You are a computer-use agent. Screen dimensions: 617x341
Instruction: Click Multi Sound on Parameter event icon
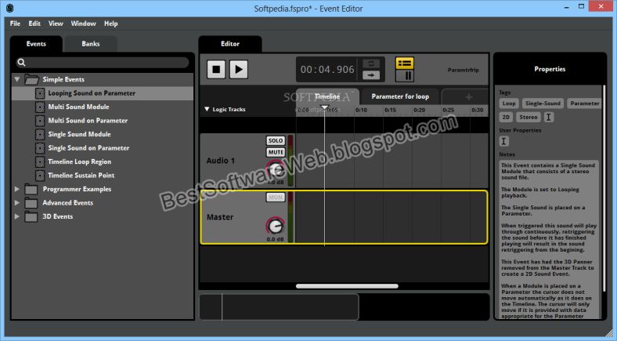click(40, 121)
